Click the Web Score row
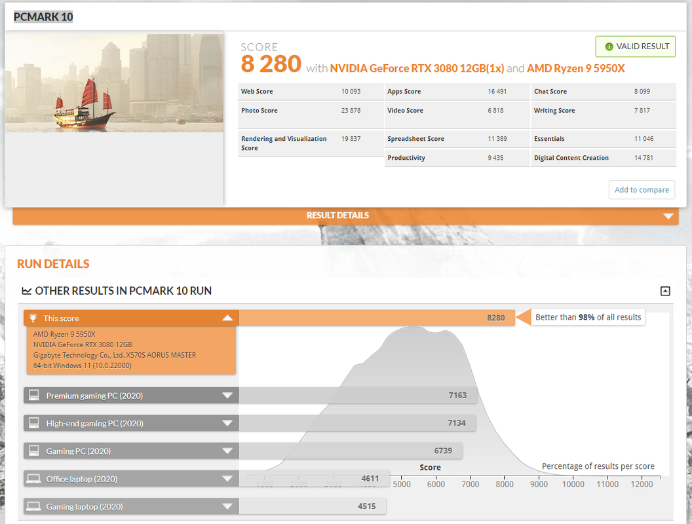The height and width of the screenshot is (524, 692). [311, 91]
